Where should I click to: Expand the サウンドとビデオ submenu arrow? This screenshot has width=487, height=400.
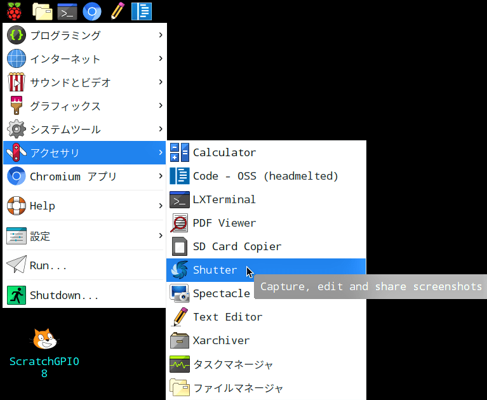click(x=160, y=82)
